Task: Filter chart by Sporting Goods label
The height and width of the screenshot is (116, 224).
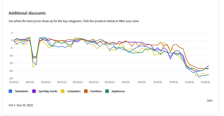Action: (x=48, y=91)
